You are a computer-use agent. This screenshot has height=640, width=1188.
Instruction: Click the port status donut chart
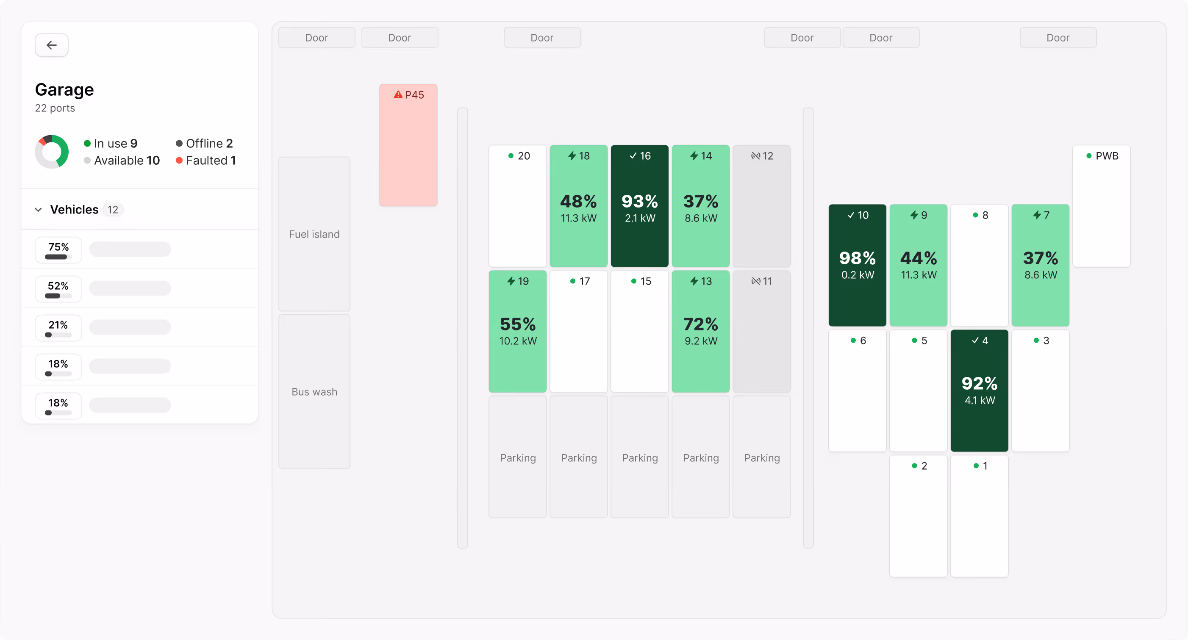[52, 151]
